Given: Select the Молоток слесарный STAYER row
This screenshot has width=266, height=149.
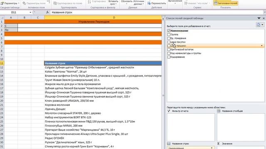Looking at the screenshot, I should point(103,113).
